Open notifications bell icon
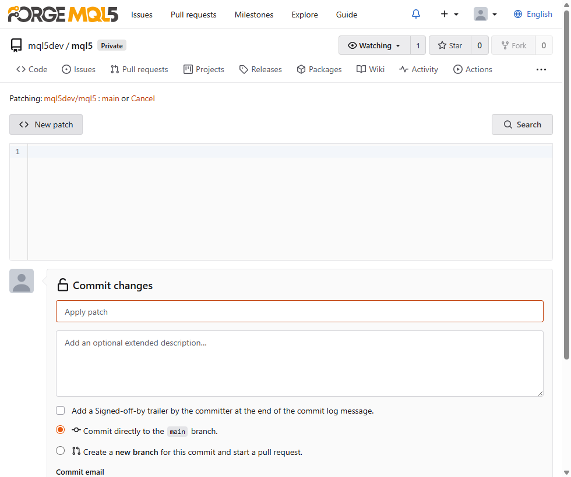Screen dimensions: 571x477 pyautogui.click(x=416, y=14)
